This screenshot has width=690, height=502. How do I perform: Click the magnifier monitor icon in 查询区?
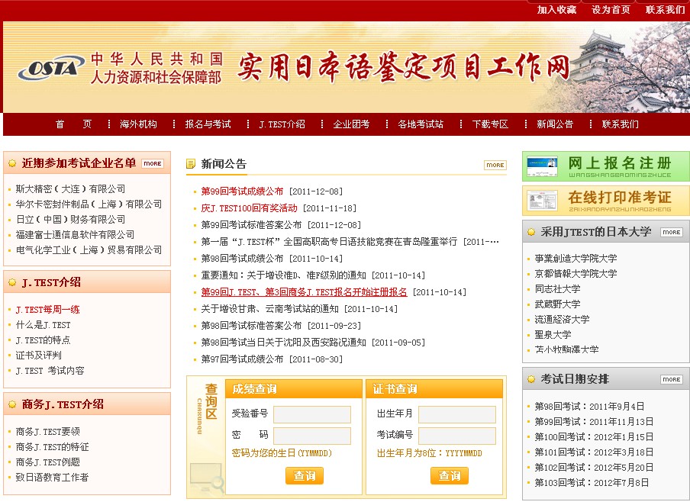click(x=205, y=477)
